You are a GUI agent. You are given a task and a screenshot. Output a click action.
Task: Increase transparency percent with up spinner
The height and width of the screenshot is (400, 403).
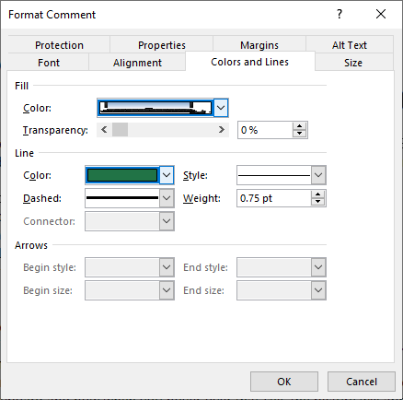[300, 126]
